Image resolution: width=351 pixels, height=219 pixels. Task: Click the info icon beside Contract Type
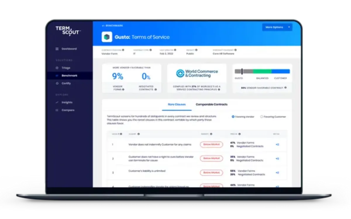click(151, 50)
